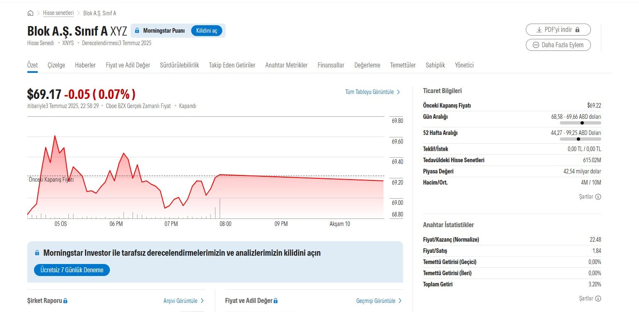This screenshot has width=639, height=312.
Task: Select the Özet tab
Action: [x=32, y=65]
